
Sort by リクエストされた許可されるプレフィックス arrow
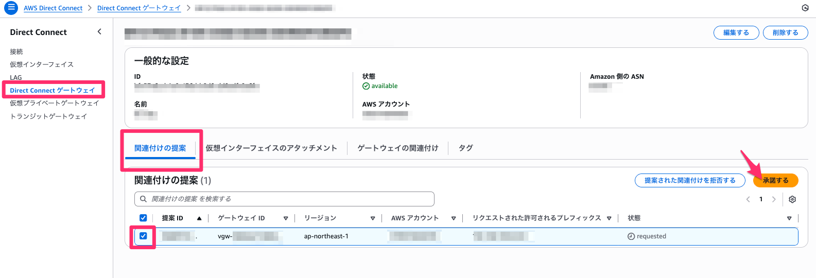pos(609,218)
